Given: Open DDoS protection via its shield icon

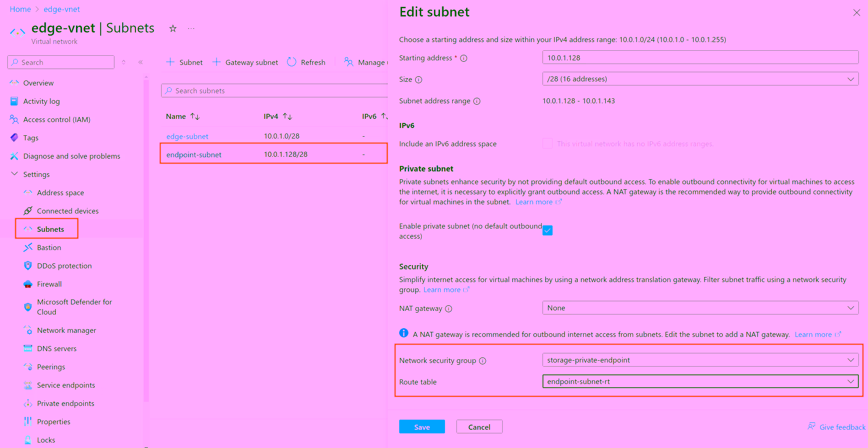Looking at the screenshot, I should coord(28,266).
